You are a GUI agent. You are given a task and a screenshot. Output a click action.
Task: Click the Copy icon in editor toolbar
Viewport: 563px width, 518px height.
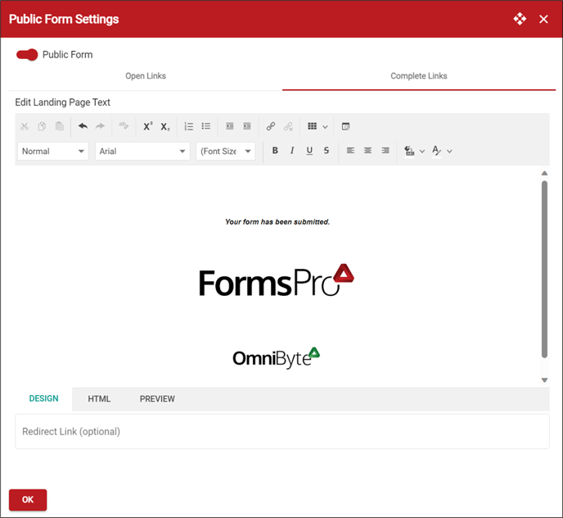coord(42,126)
